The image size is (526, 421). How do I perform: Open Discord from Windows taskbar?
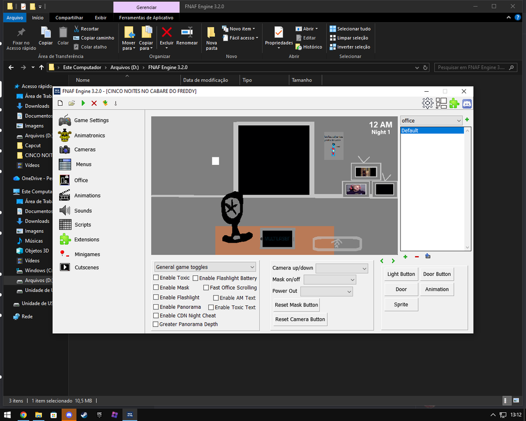point(69,415)
